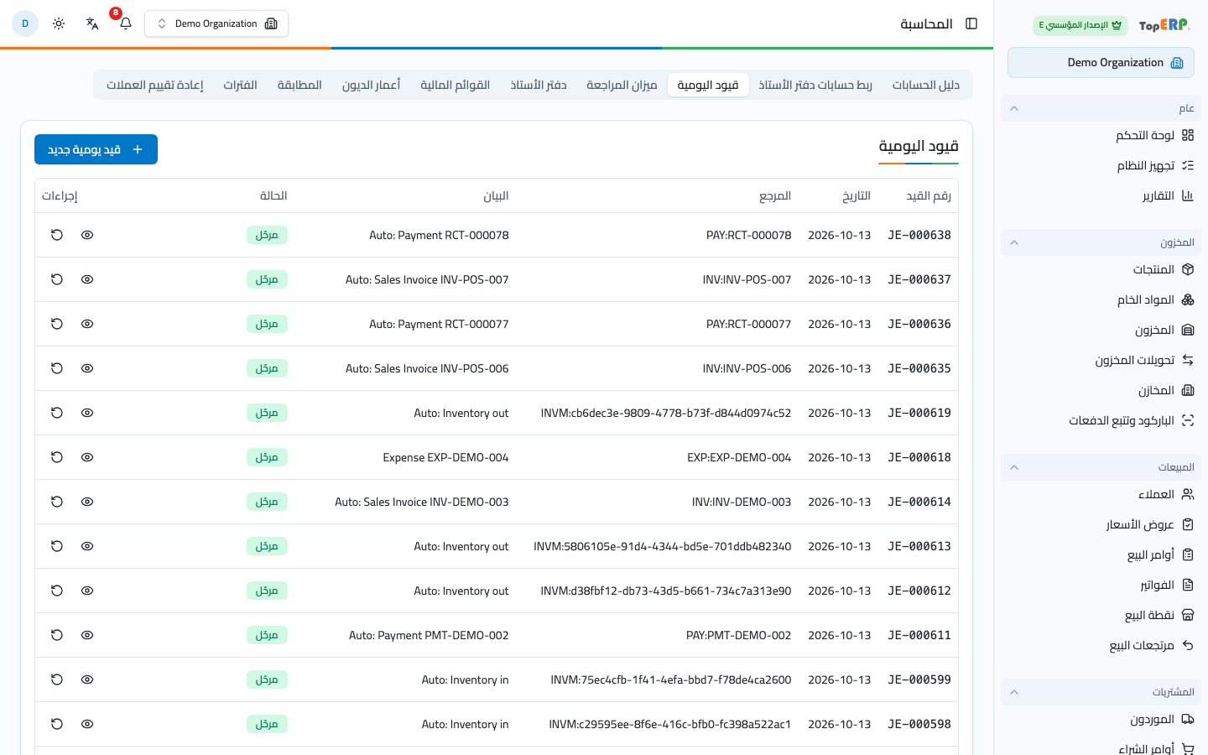The image size is (1208, 755).
Task: View entry JE-000619 with eye icon
Action: coord(87,413)
